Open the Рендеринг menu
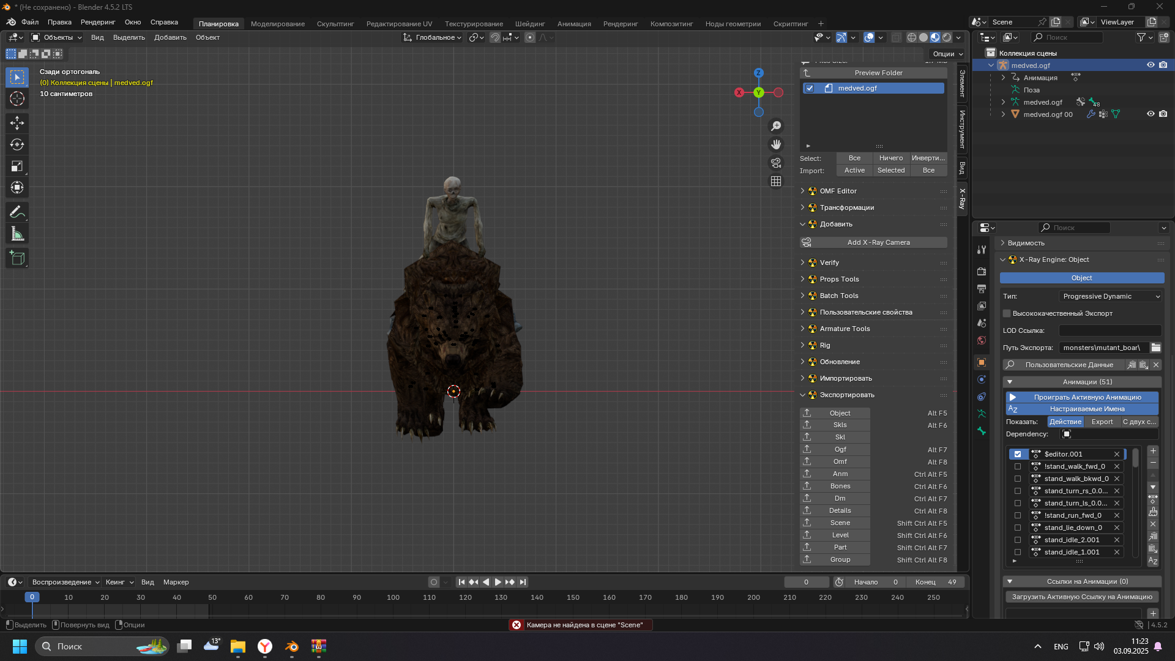The image size is (1175, 661). coord(98,22)
